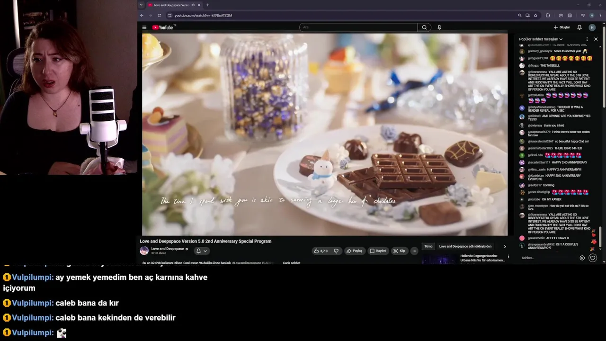Open YouTube notifications bell in header
The width and height of the screenshot is (606, 341).
(x=579, y=27)
